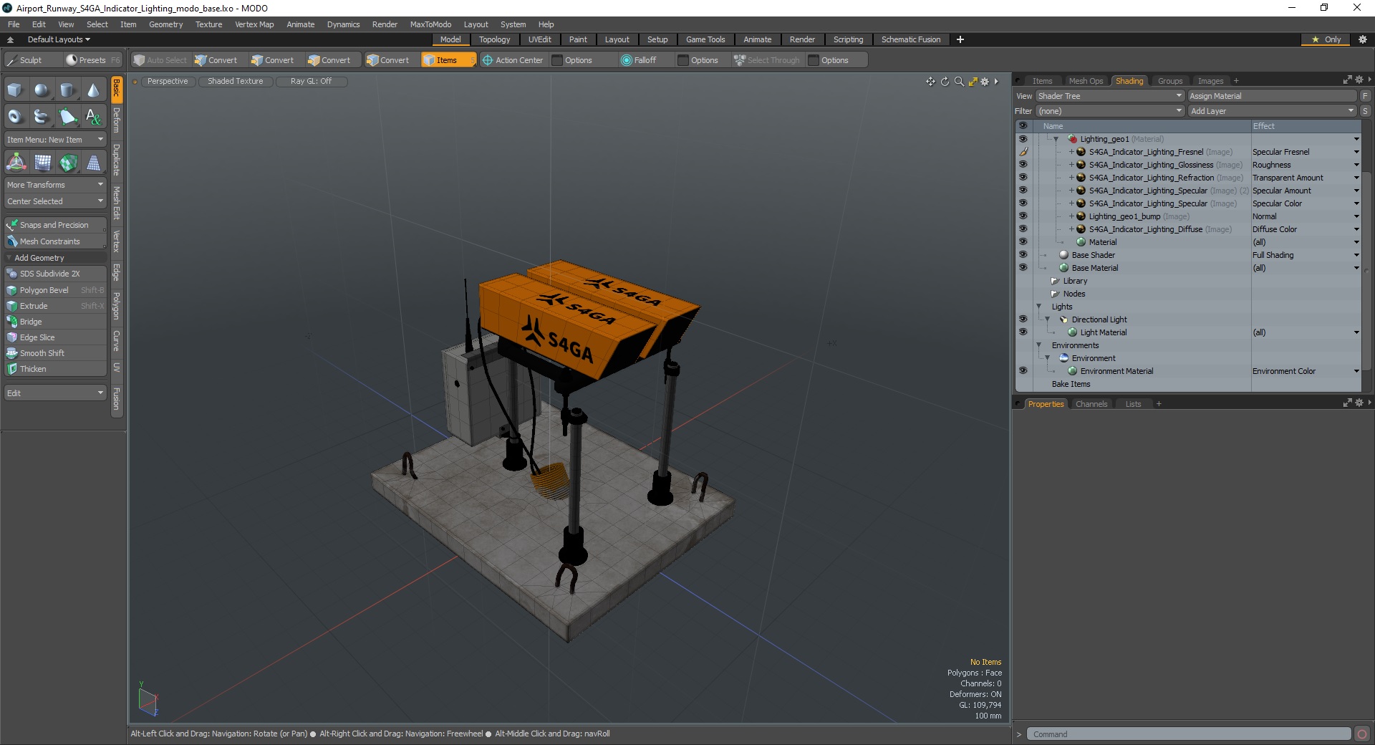Open the Filter (none) dropdown
This screenshot has width=1375, height=745.
(x=1110, y=111)
